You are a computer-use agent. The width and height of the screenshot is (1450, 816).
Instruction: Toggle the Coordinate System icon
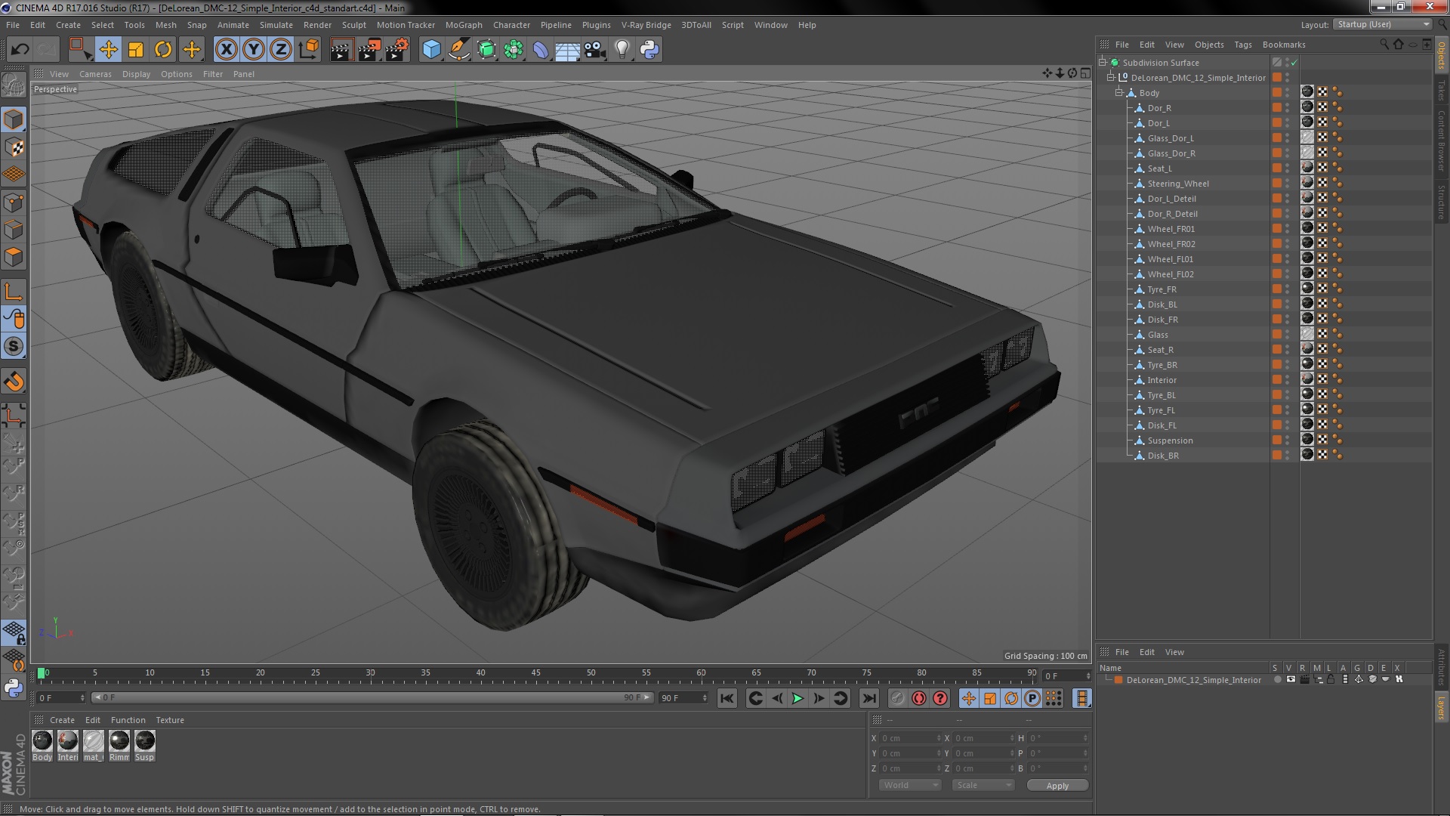[x=309, y=50]
